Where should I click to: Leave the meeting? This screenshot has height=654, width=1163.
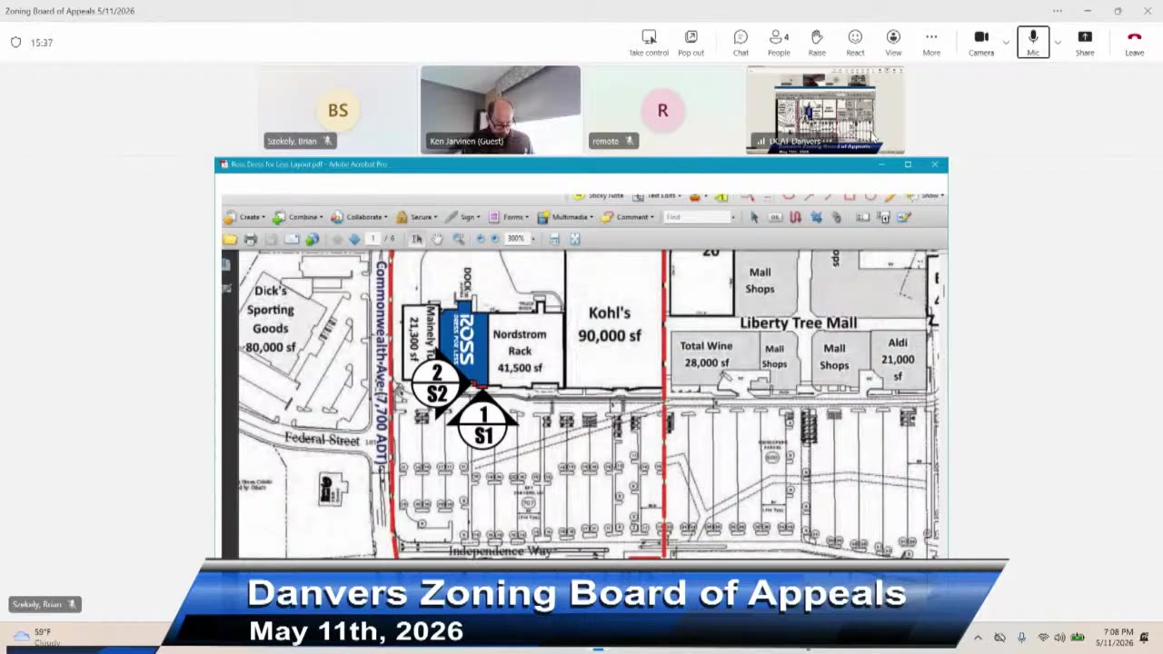[x=1134, y=43]
